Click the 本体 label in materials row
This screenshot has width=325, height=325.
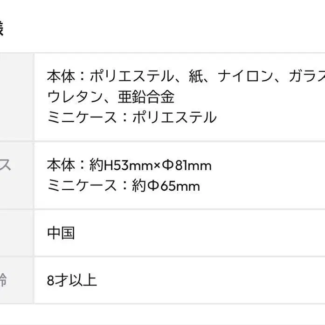pos(61,76)
